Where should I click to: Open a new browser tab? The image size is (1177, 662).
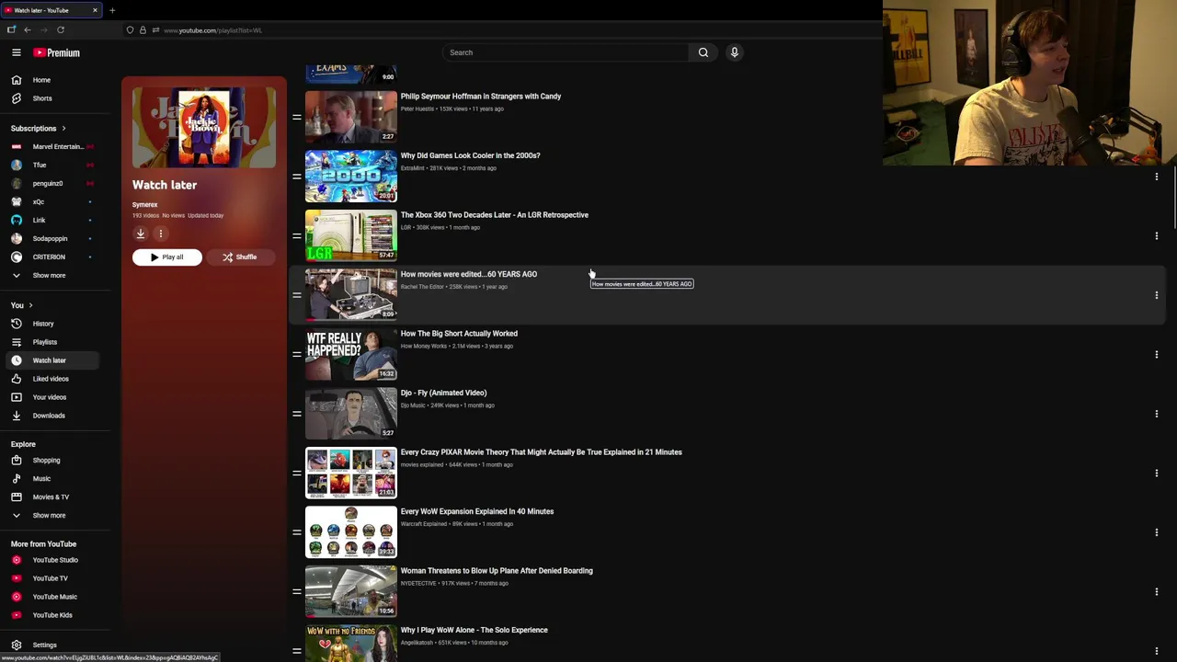tap(112, 10)
